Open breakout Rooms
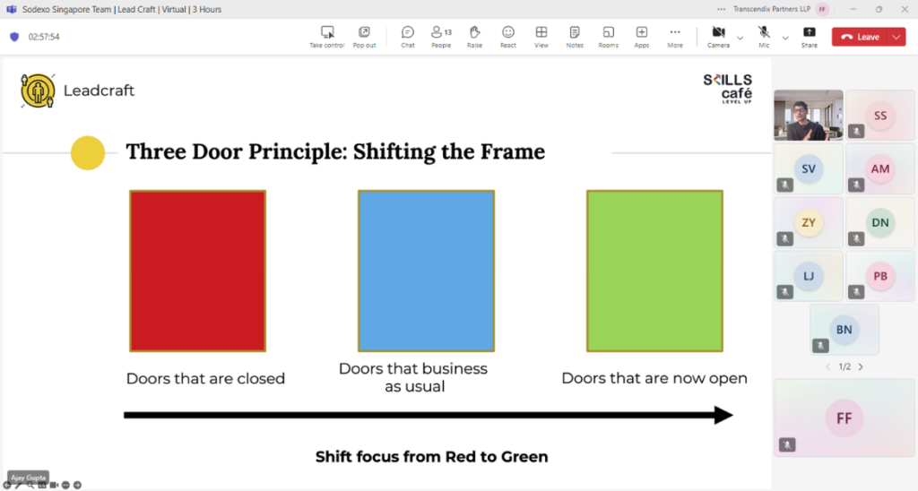 pos(608,36)
